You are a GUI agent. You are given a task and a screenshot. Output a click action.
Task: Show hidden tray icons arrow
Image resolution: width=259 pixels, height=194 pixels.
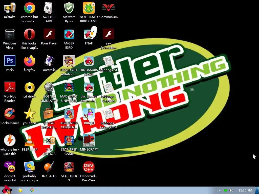point(219,190)
